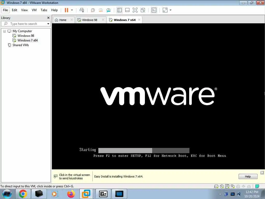Select Shared VMs in the library tree

[21, 45]
